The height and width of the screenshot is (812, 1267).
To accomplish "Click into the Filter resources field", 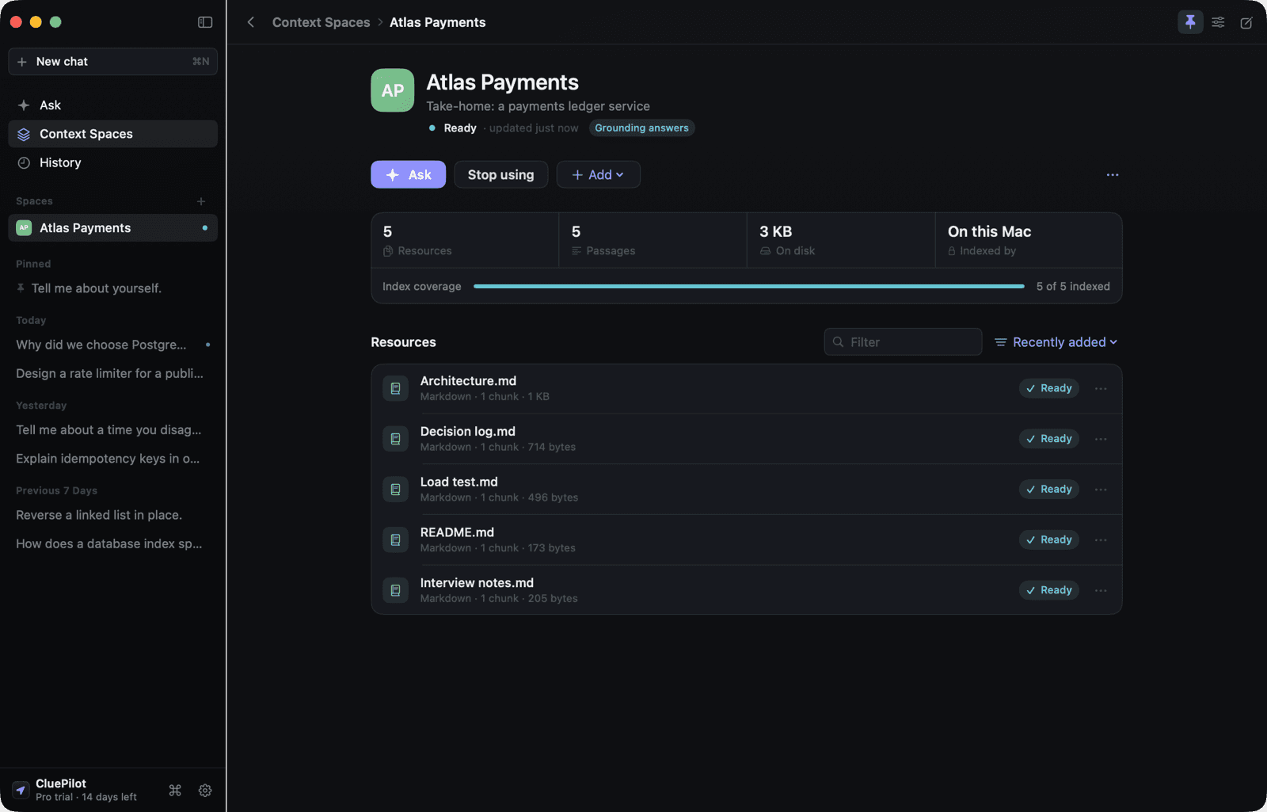I will [903, 342].
